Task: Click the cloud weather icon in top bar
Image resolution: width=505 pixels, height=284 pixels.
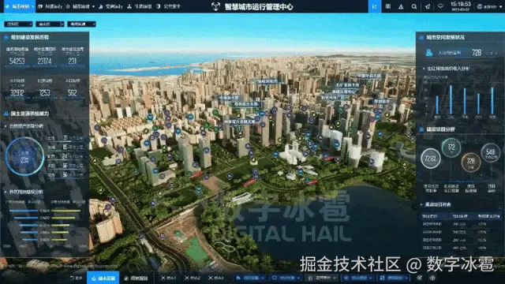Action: pos(440,6)
